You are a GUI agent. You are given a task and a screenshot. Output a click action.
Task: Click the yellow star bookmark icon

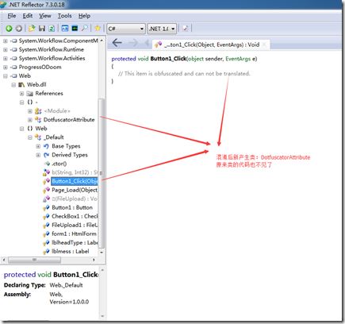point(98,29)
